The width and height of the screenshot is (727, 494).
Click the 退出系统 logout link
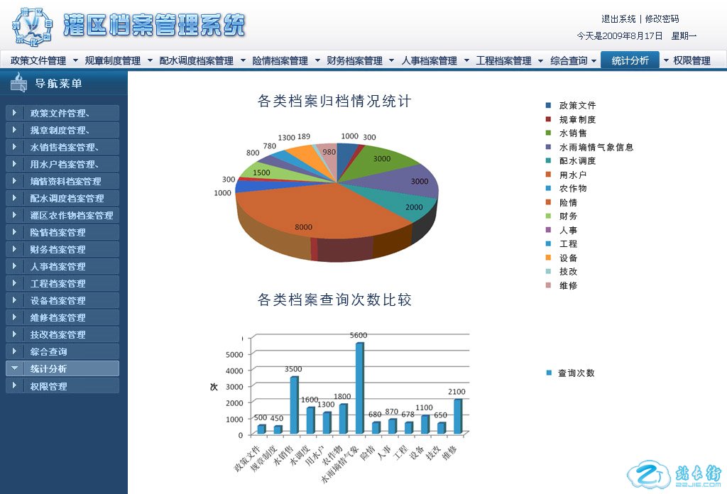pyautogui.click(x=618, y=19)
